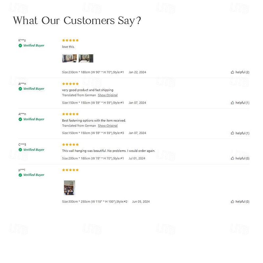Mark 'love this.' review helpful (2)
263x263 pixels.
tap(242, 72)
